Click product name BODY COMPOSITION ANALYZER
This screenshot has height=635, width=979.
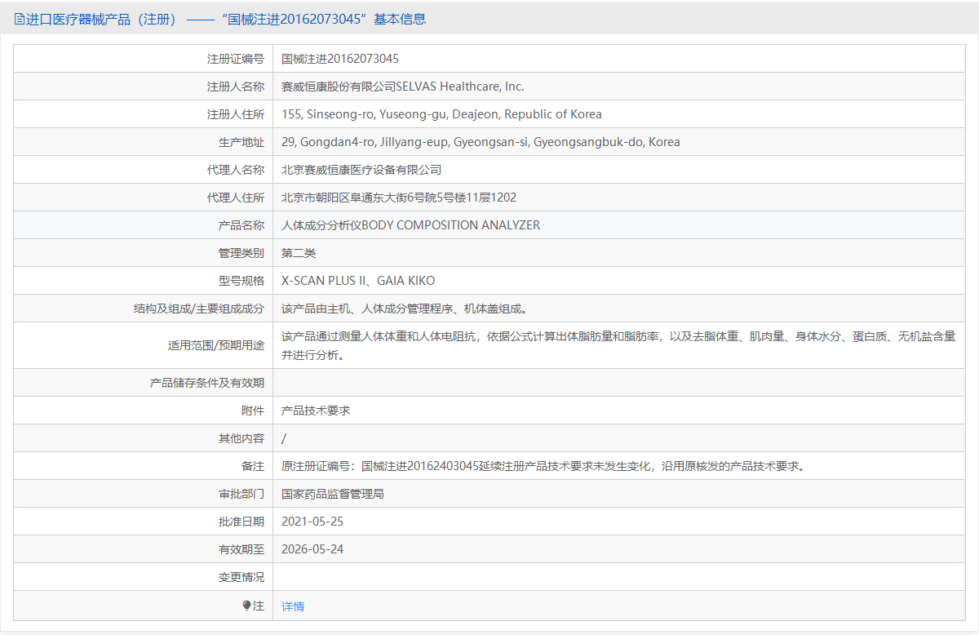[410, 225]
